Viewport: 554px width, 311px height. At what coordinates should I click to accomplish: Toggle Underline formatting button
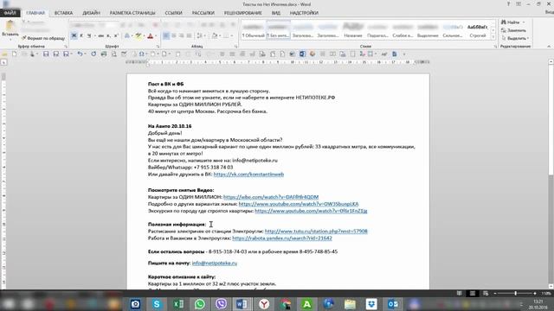click(88, 35)
